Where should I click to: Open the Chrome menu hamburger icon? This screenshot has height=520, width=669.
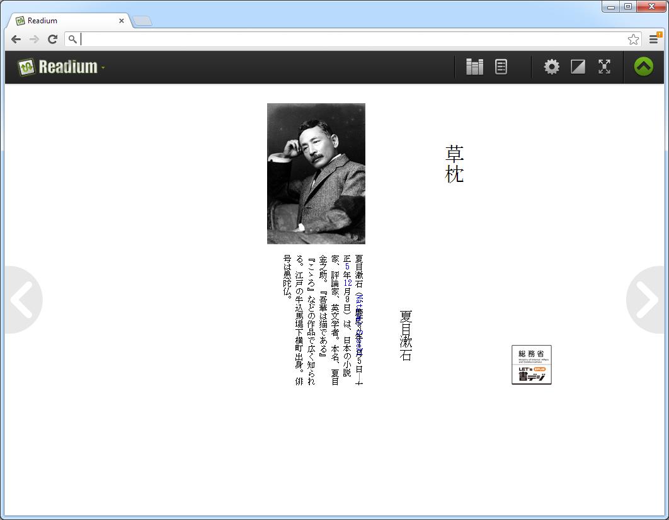[x=653, y=40]
